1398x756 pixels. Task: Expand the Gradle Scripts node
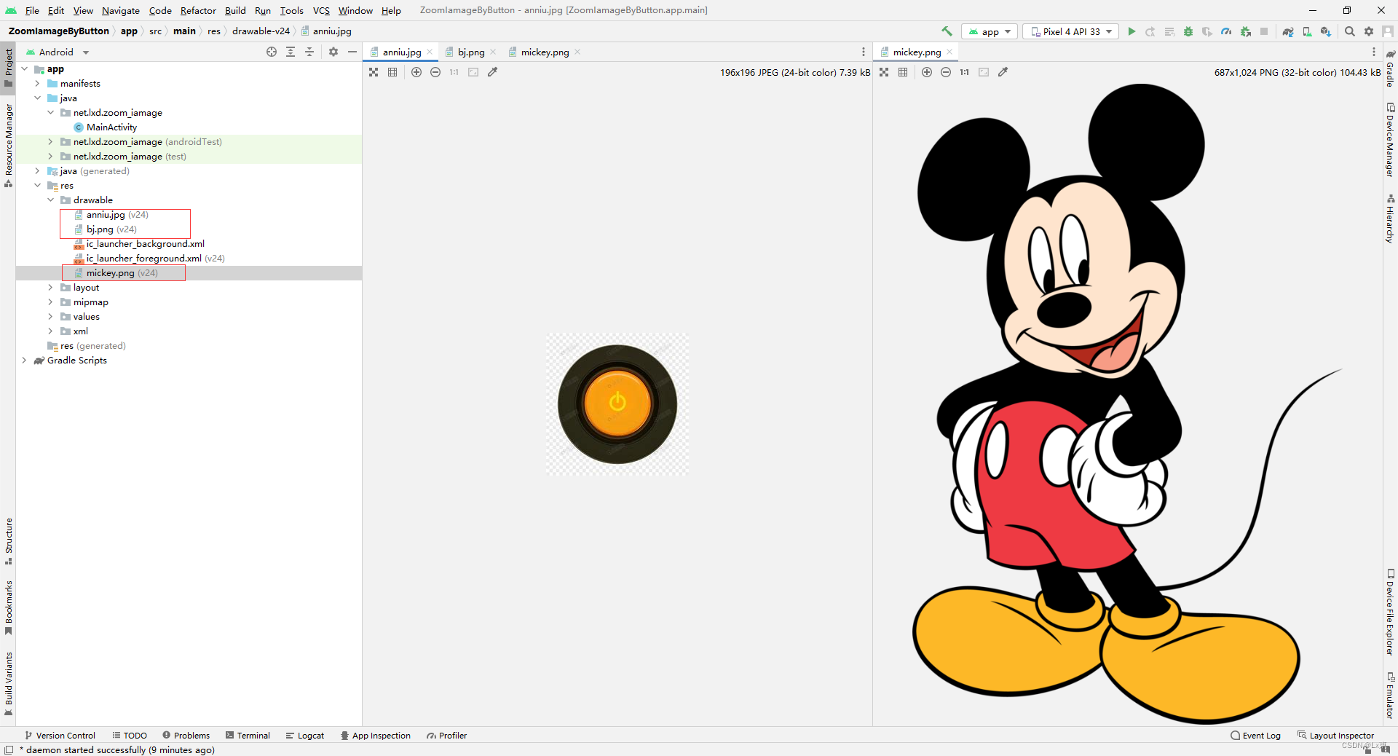click(25, 361)
